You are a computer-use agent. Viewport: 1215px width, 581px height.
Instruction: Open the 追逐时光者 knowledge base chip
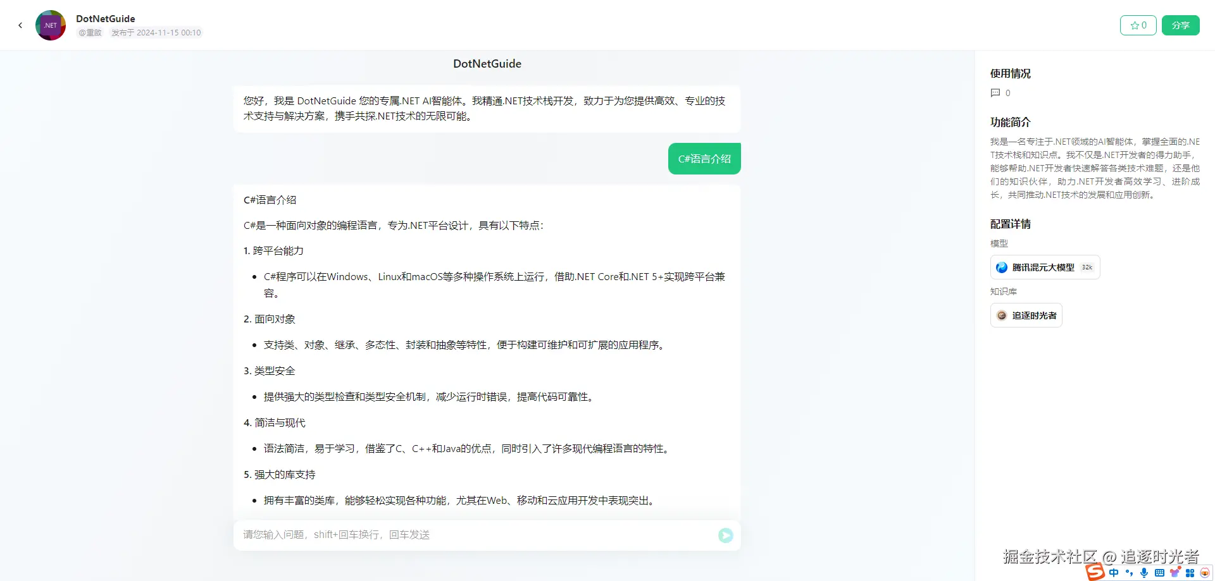pyautogui.click(x=1026, y=315)
